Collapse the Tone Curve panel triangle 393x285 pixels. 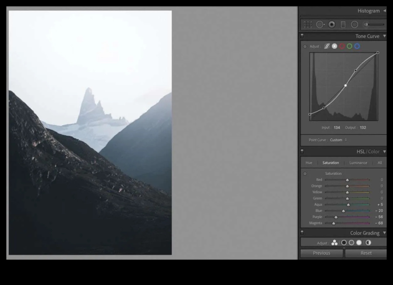point(384,36)
